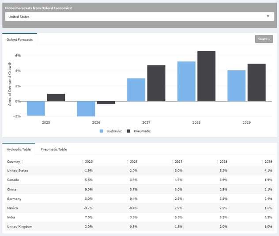The image size is (279, 236).
Task: Select the China row in table
Action: [139, 190]
